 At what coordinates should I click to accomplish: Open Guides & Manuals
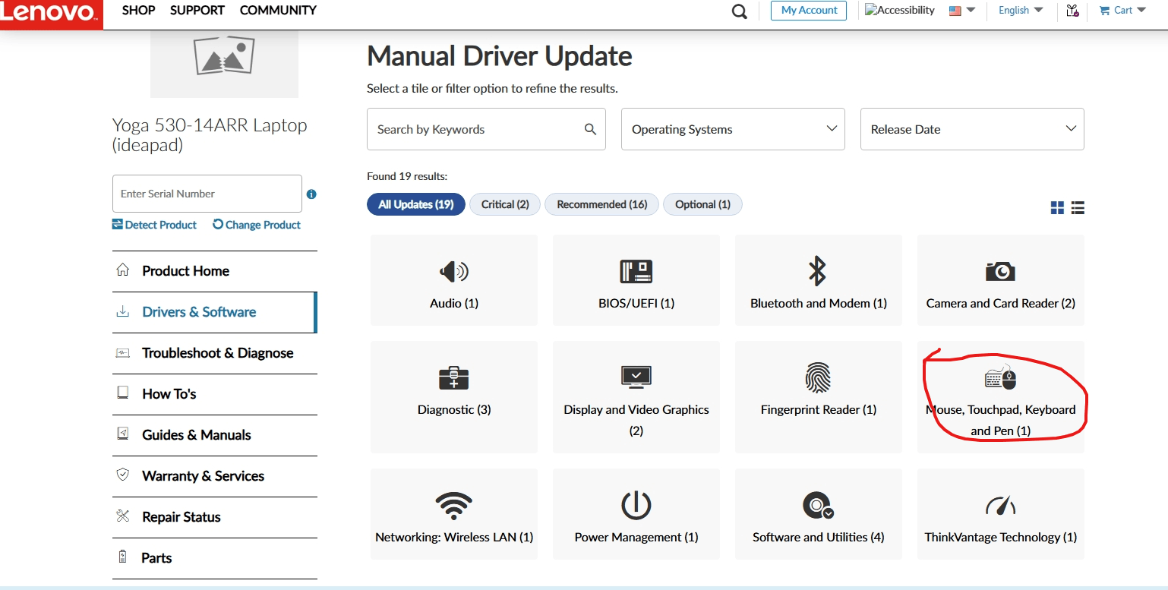(x=215, y=435)
